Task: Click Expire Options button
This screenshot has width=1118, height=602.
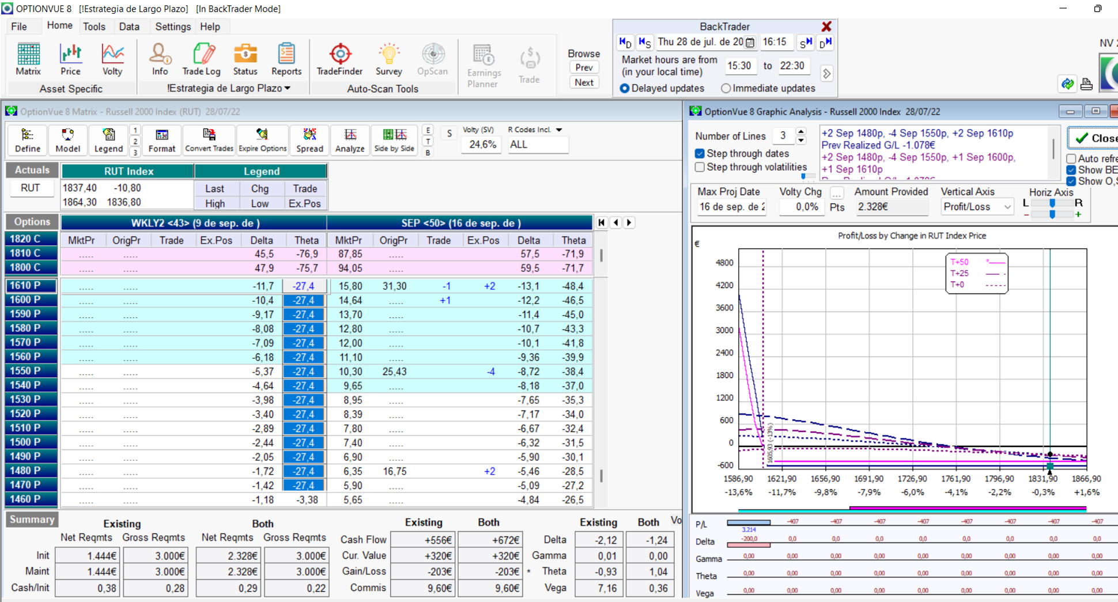Action: (263, 140)
